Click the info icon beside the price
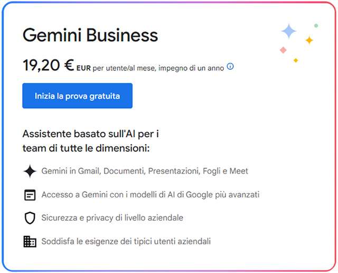This screenshot has height=273, width=338. click(230, 67)
